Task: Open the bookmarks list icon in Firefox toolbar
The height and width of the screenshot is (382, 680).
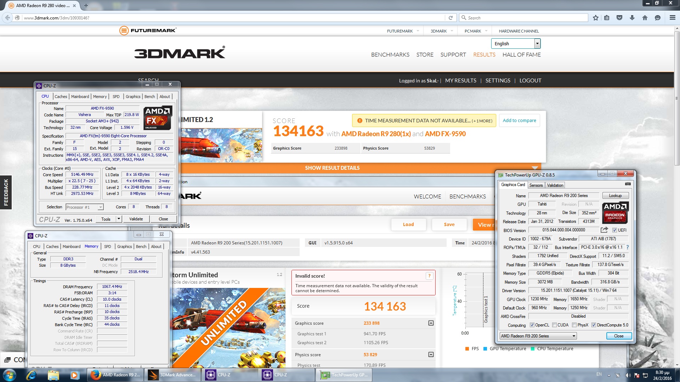Action: pyautogui.click(x=607, y=18)
